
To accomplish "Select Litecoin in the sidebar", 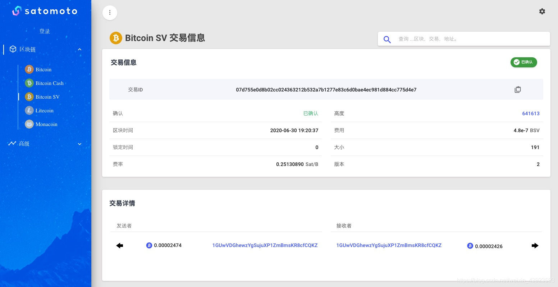I will (45, 111).
